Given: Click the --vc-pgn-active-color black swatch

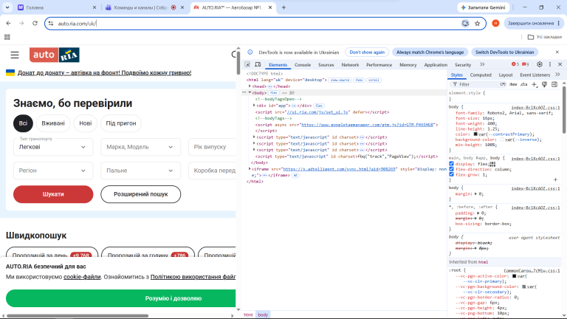Looking at the screenshot, I should (514, 276).
